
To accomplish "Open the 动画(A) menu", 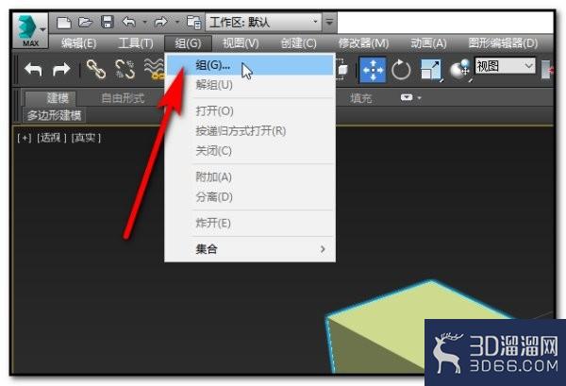I will [x=428, y=43].
